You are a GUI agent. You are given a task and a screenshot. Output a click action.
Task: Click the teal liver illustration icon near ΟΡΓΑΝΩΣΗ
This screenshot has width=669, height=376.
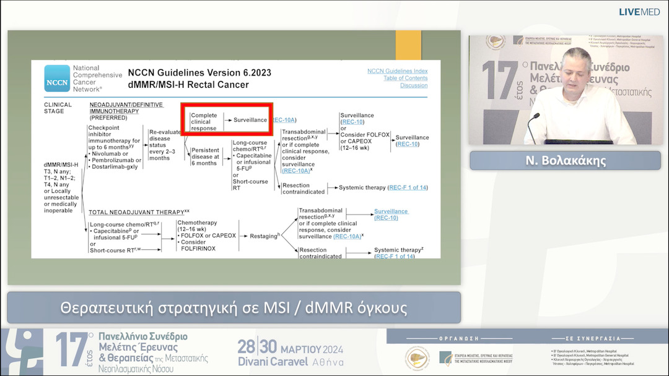[x=446, y=357]
